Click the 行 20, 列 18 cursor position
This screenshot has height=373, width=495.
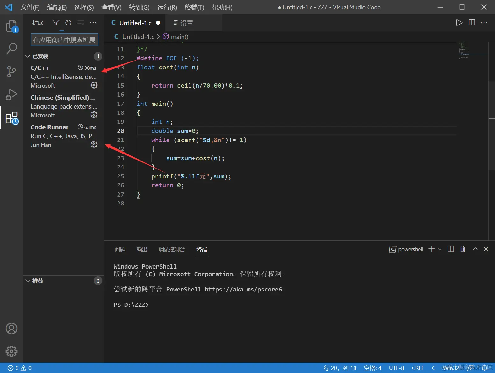340,368
